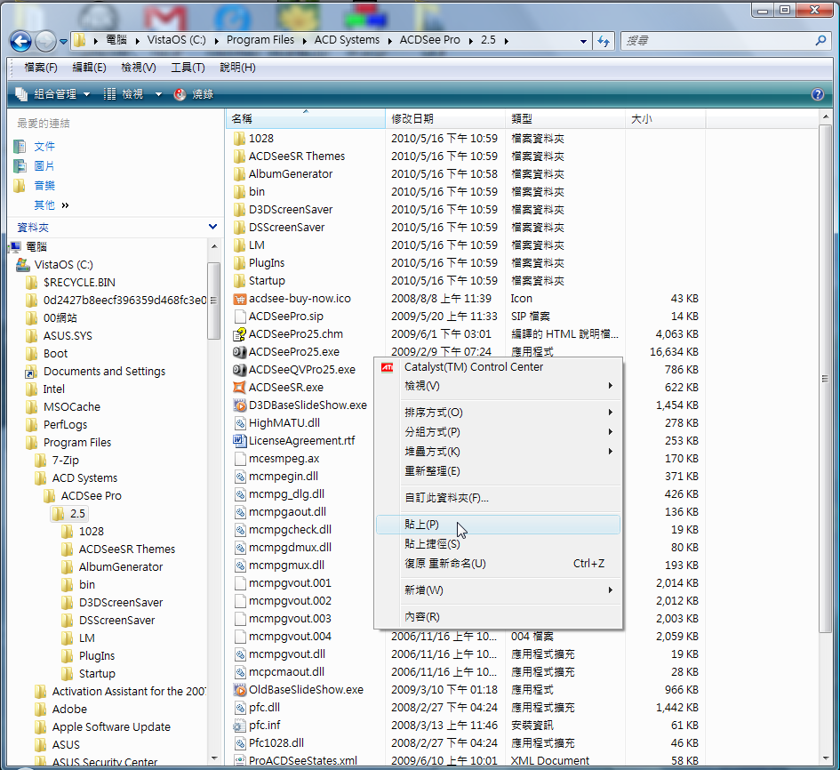Open the 說明(H) menu
Screen dimensions: 840x770
(237, 68)
